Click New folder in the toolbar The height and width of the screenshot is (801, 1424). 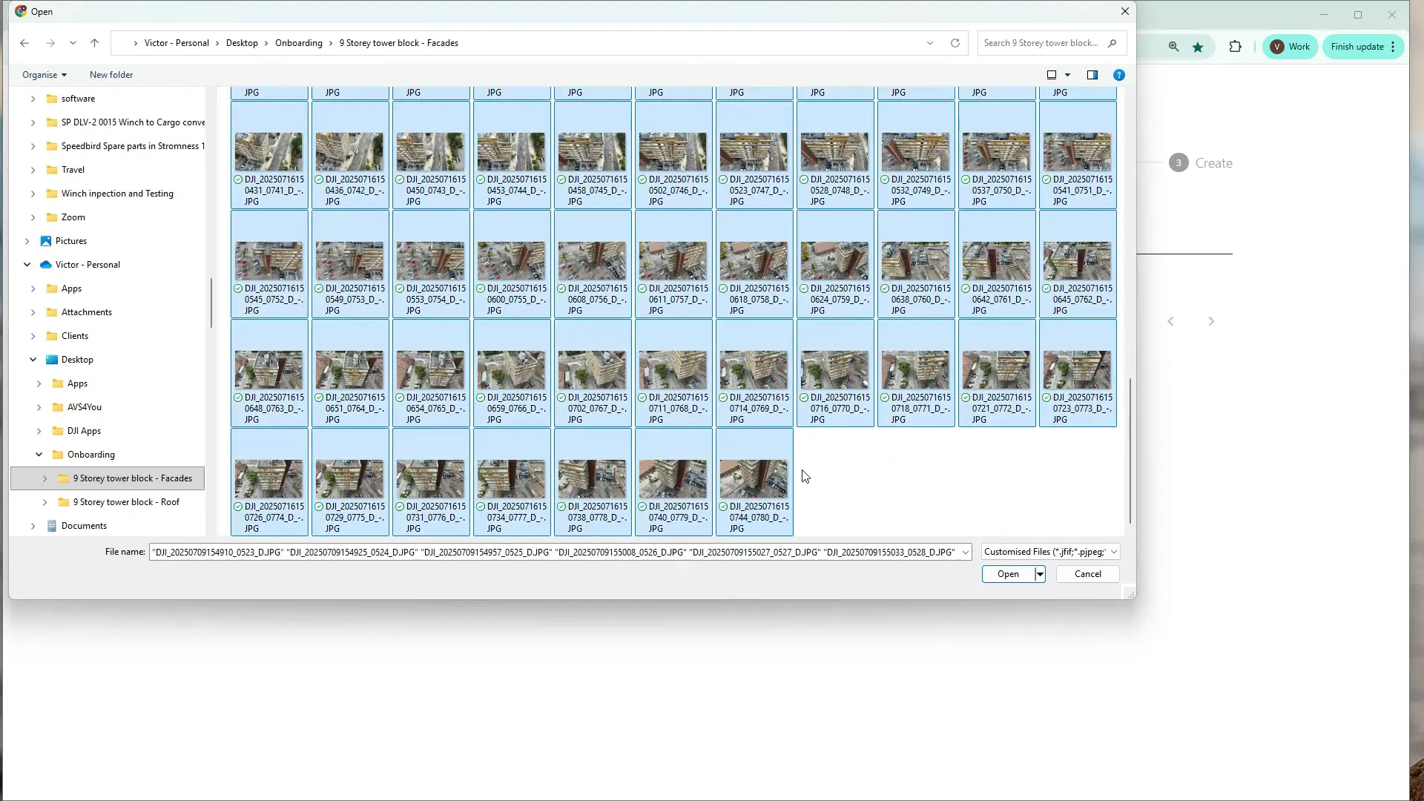pos(111,75)
